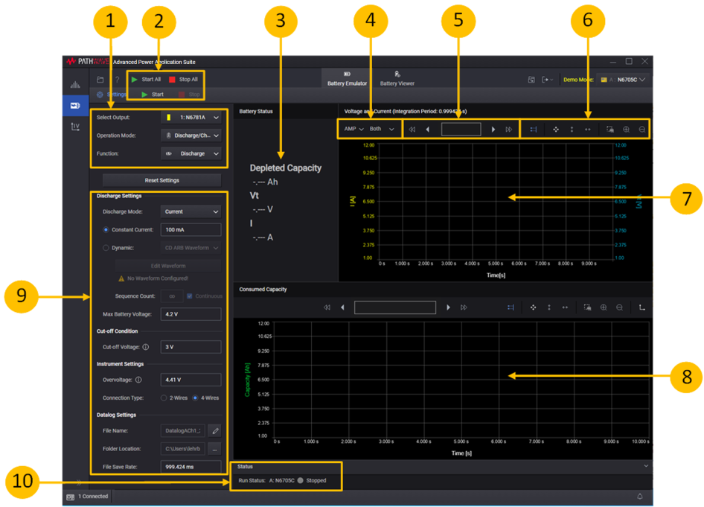704x507 pixels.
Task: Click the fast-forward icon in the Voltage and Current toolbar
Action: coord(509,130)
